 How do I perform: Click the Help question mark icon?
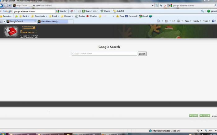213,21
